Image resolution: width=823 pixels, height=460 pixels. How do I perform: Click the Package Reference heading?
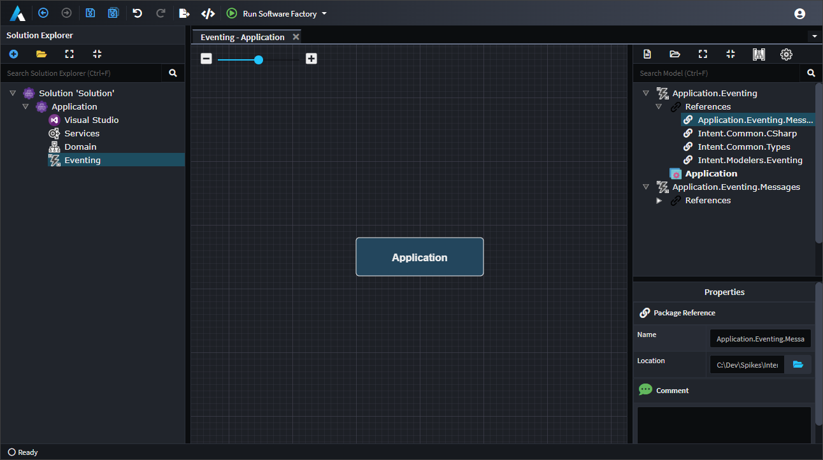point(684,313)
